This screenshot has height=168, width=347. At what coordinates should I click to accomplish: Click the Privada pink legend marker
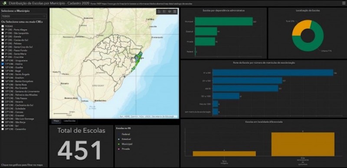[119, 149]
